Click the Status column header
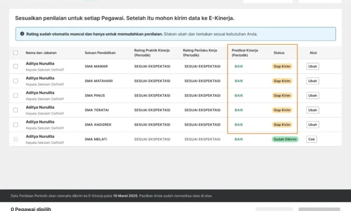The height and width of the screenshot is (211, 351). coord(279,53)
